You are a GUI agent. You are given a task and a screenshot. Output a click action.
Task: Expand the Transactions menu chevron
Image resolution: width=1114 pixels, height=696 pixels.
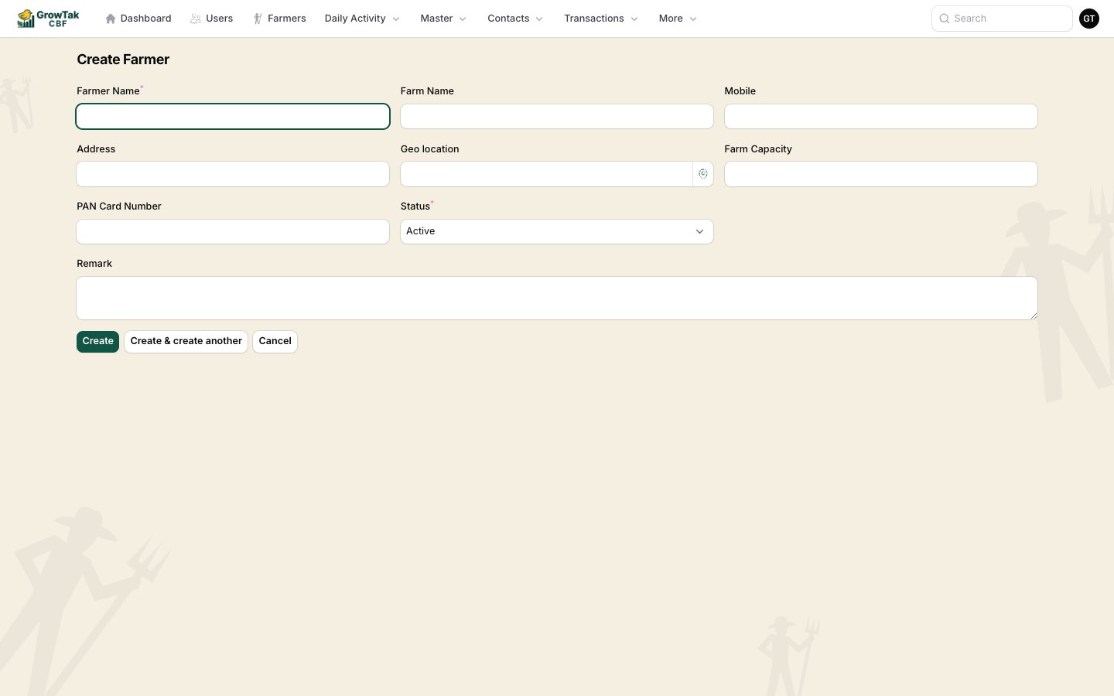pyautogui.click(x=634, y=19)
